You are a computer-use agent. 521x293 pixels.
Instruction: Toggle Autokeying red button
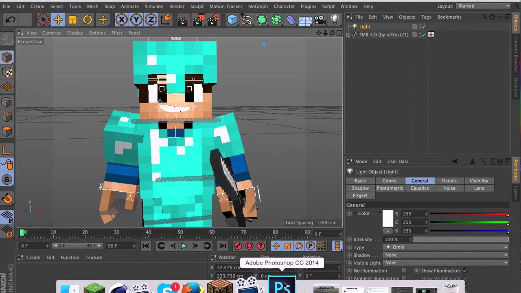249,246
